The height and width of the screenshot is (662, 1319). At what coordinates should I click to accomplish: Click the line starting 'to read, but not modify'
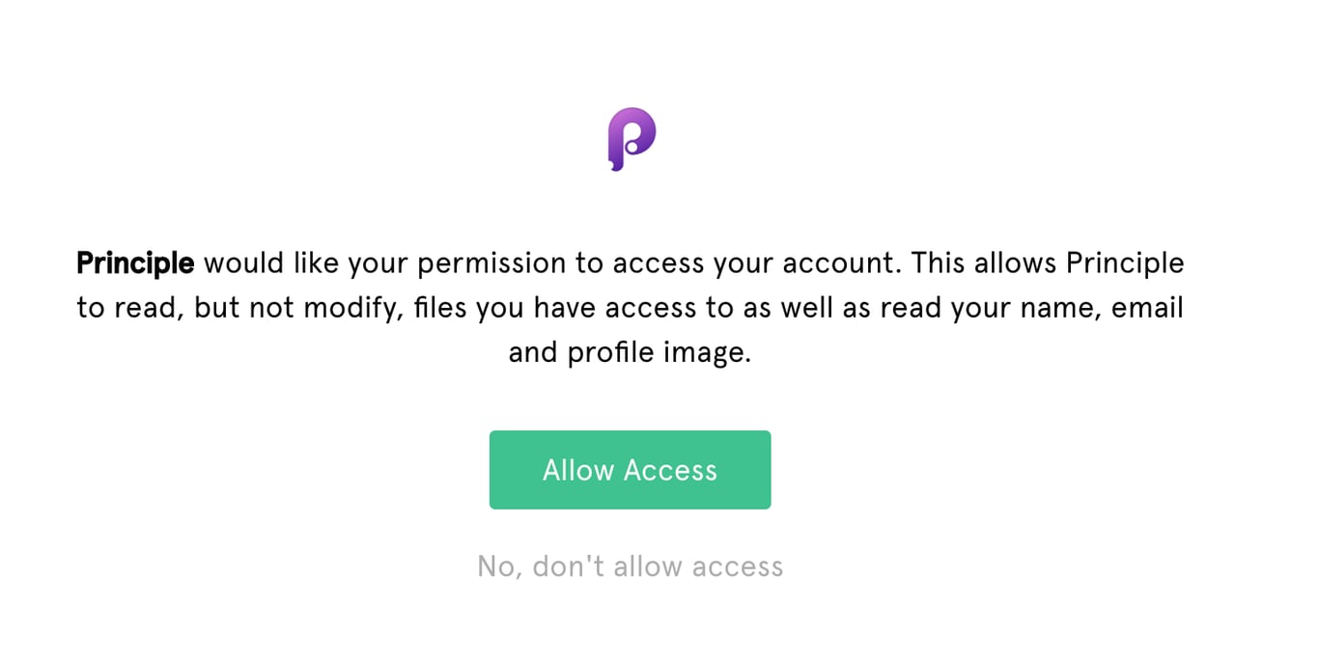pyautogui.click(x=630, y=308)
